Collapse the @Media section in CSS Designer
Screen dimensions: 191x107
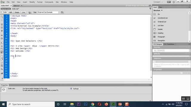[x=157, y=54]
